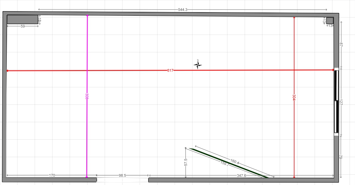355x185 pixels.
Task: Select the 347.6 bottom dimension label
Action: (241, 176)
